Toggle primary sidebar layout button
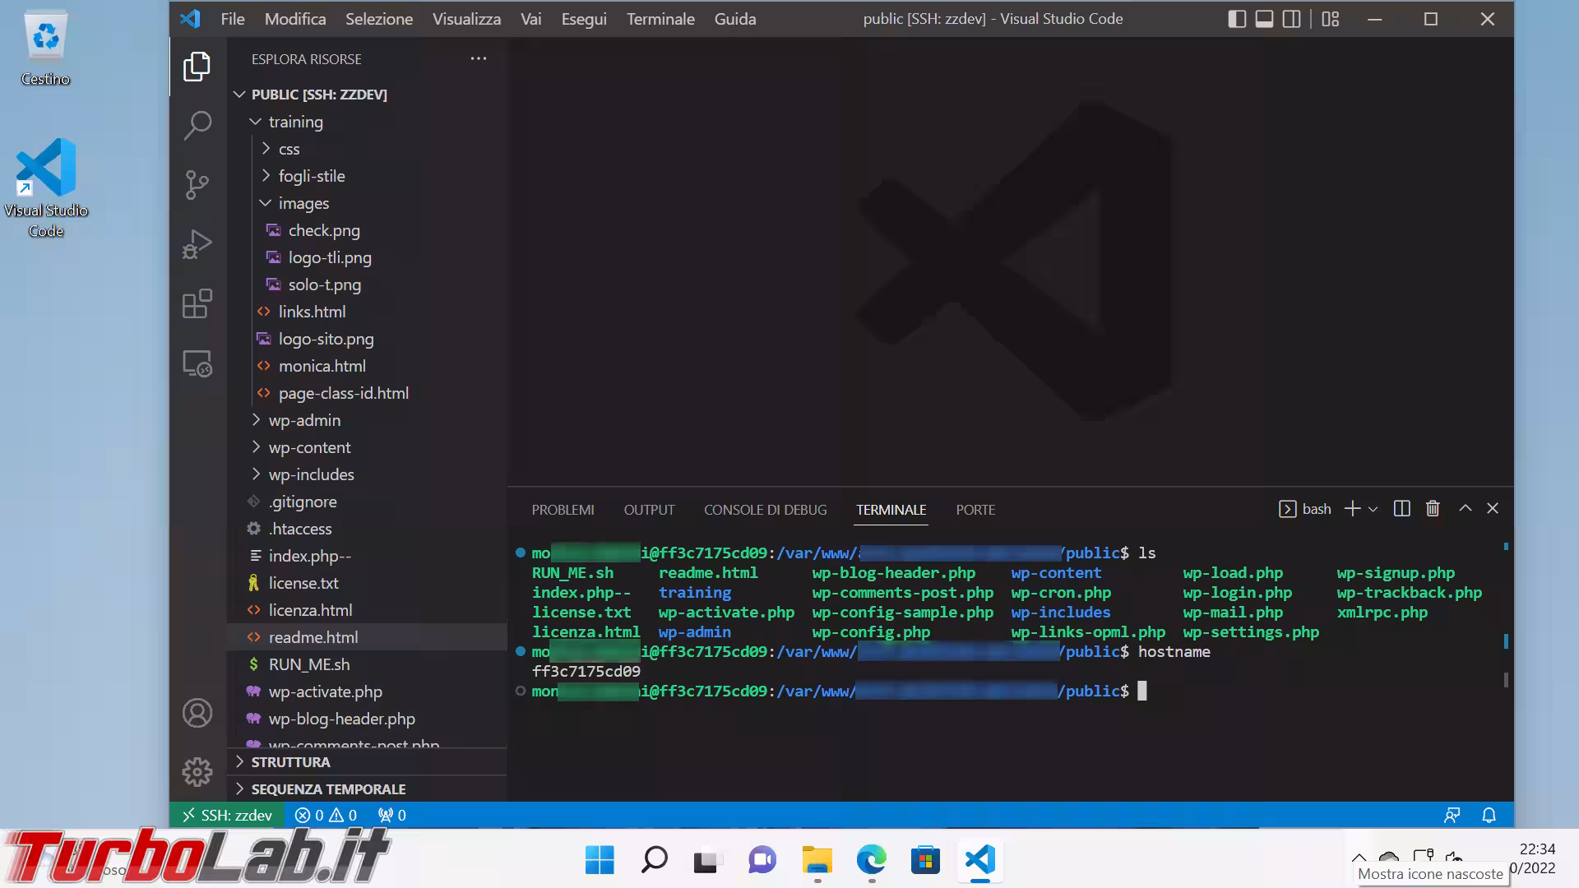 (x=1237, y=19)
